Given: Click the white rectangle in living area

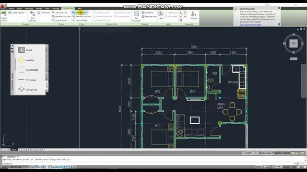Looking at the screenshot, I should click(x=195, y=120).
